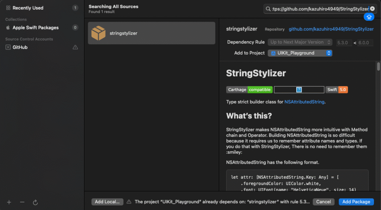381x210 pixels.
Task: Click the Add Local... button
Action: pyautogui.click(x=107, y=202)
